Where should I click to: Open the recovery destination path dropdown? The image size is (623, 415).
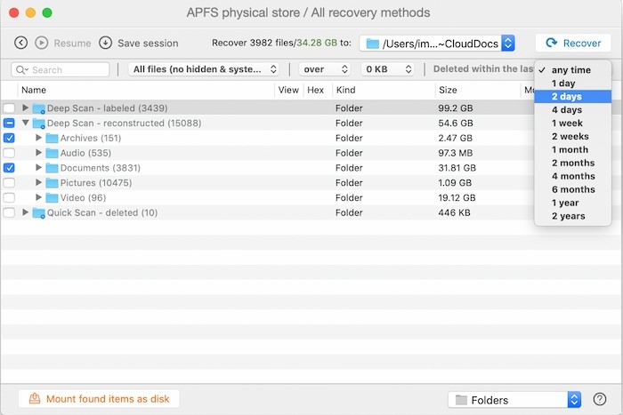pos(437,44)
